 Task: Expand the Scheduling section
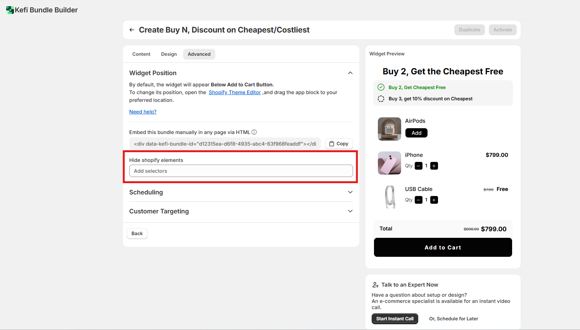click(x=350, y=192)
